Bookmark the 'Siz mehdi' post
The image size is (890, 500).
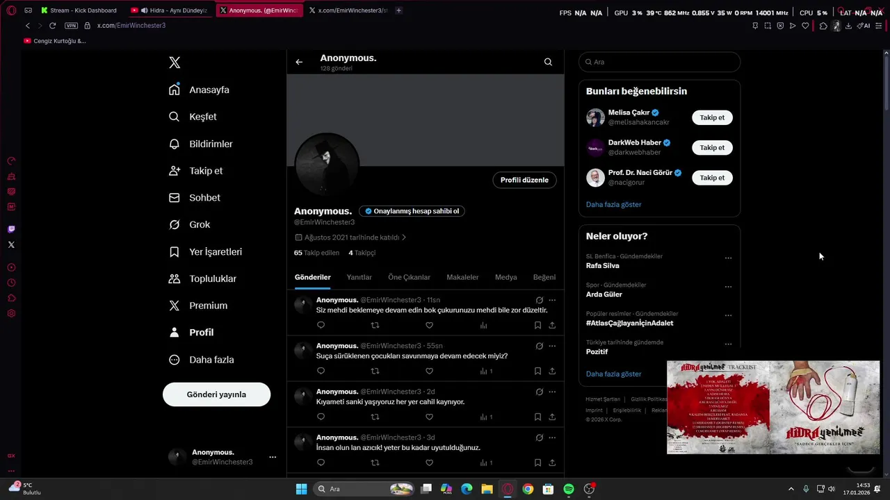pos(537,325)
